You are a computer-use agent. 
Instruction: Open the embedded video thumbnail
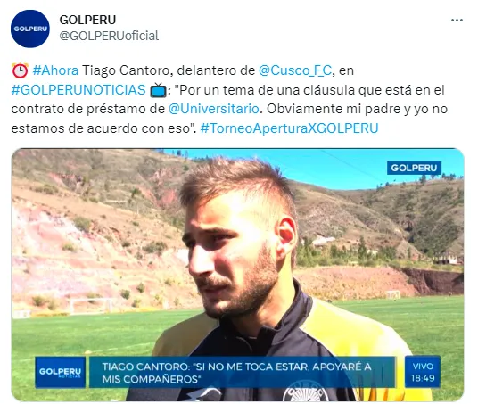238,275
